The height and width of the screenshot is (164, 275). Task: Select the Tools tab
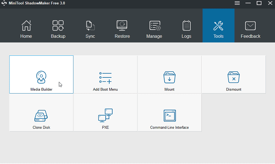[x=219, y=26]
